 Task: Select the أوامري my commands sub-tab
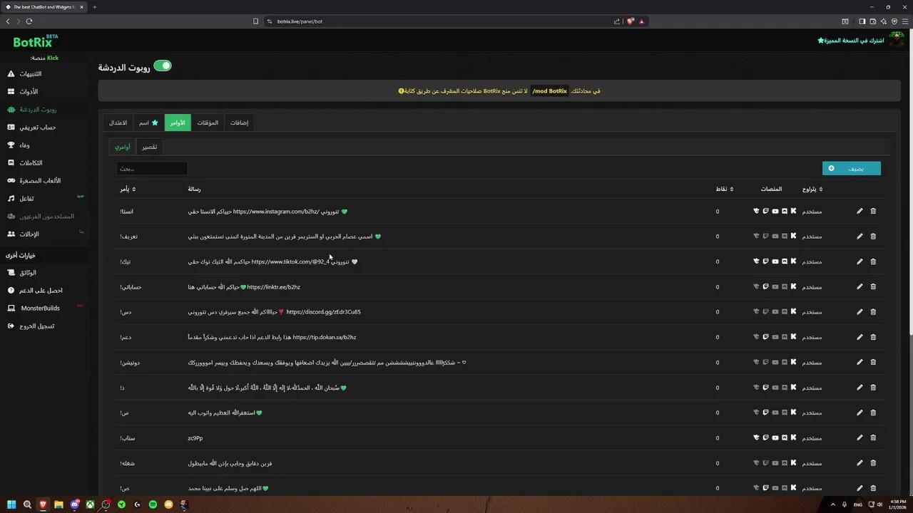pyautogui.click(x=123, y=147)
